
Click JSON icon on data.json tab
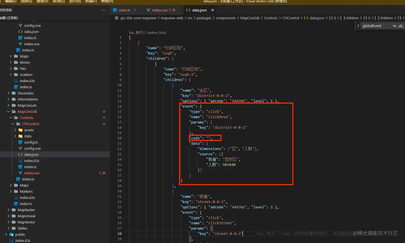(x=188, y=10)
